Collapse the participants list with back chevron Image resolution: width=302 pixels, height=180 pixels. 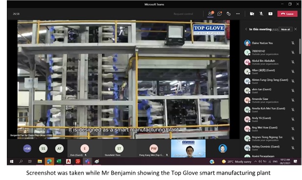pos(246,29)
